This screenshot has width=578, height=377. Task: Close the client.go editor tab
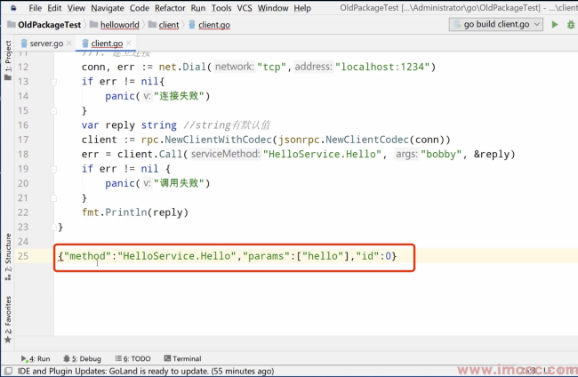pyautogui.click(x=128, y=43)
